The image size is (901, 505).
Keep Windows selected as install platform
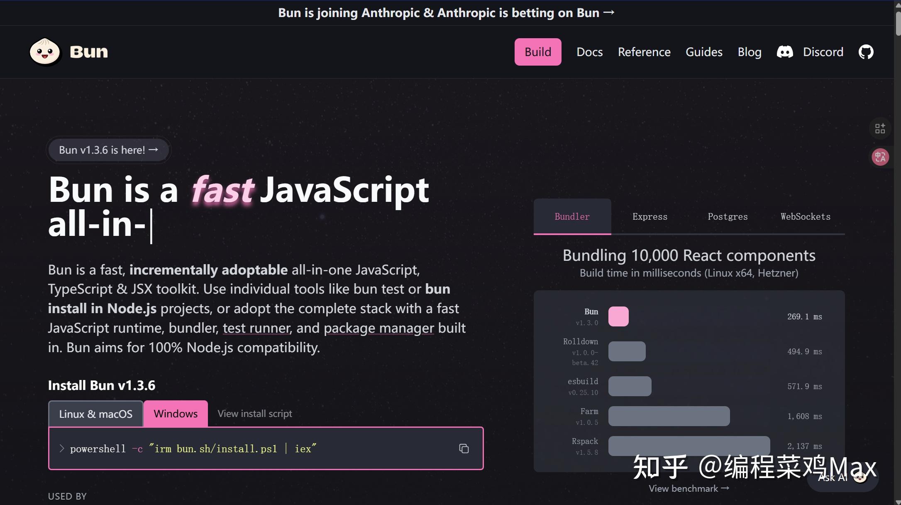pyautogui.click(x=175, y=413)
